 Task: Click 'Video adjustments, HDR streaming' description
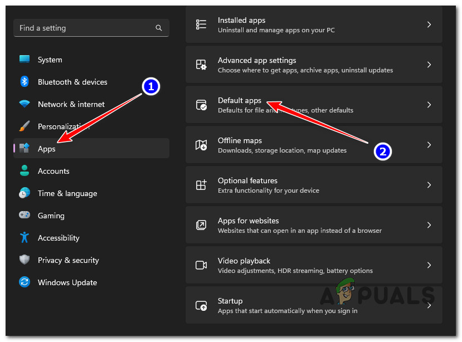(x=295, y=270)
